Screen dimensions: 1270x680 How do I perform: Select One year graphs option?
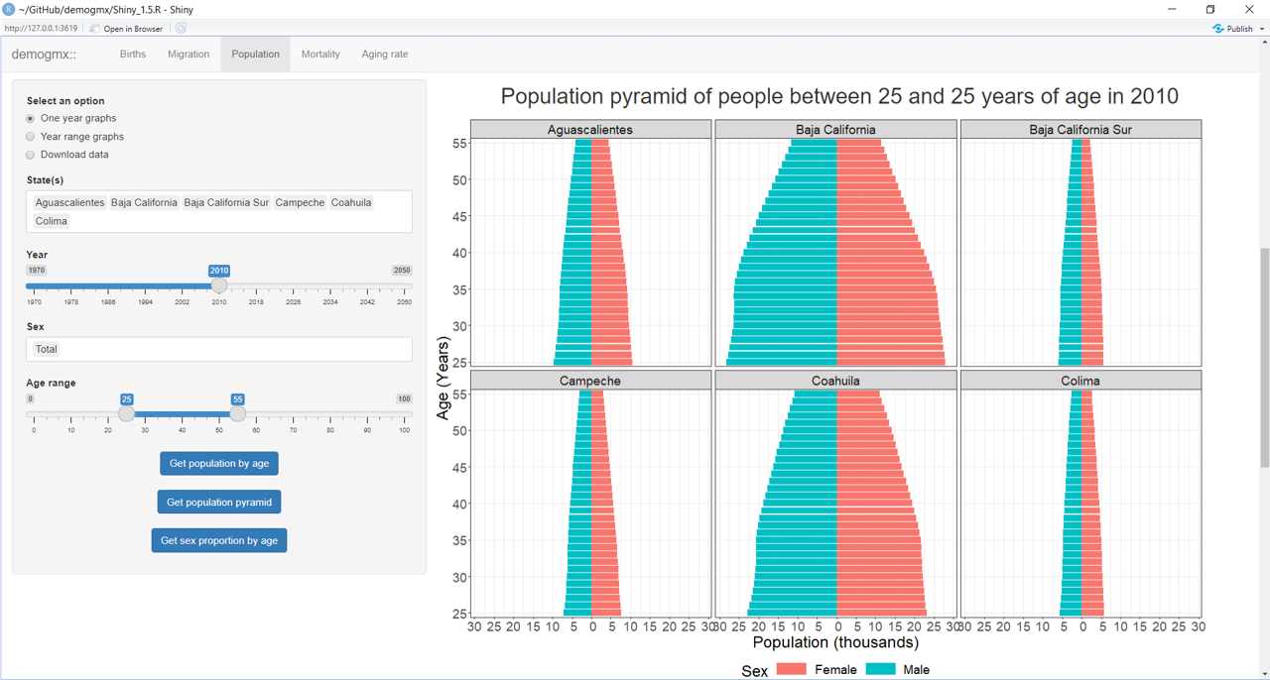[x=31, y=119]
